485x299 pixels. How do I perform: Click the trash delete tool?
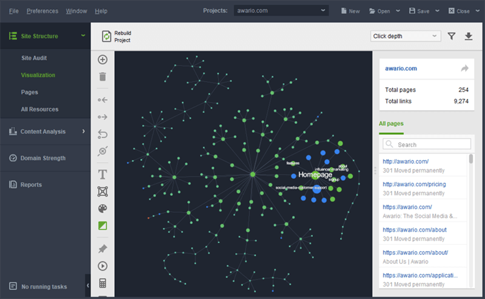102,76
